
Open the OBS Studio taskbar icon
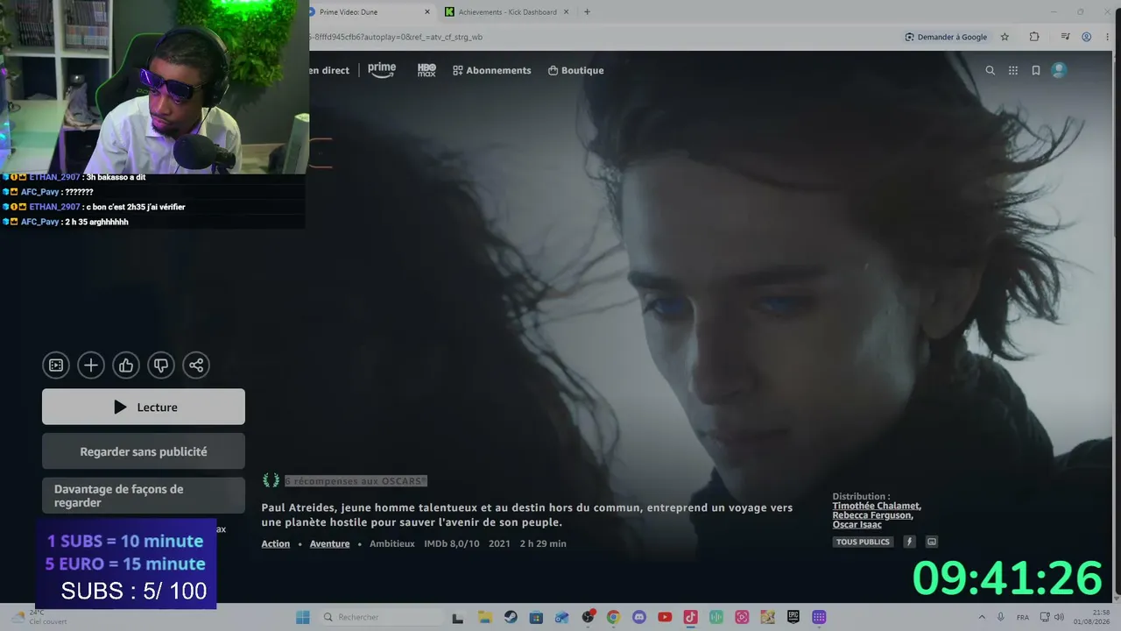[x=588, y=617]
